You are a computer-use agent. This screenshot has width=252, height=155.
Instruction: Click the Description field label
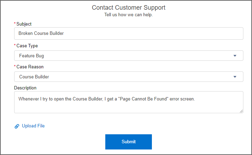coord(25,88)
